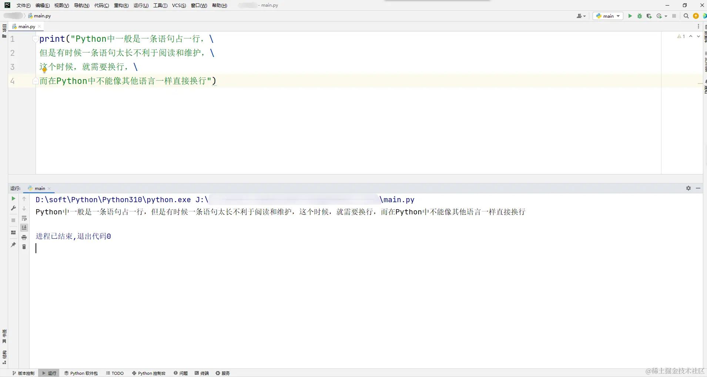Run the main configuration from the toolbar
707x377 pixels.
click(630, 16)
